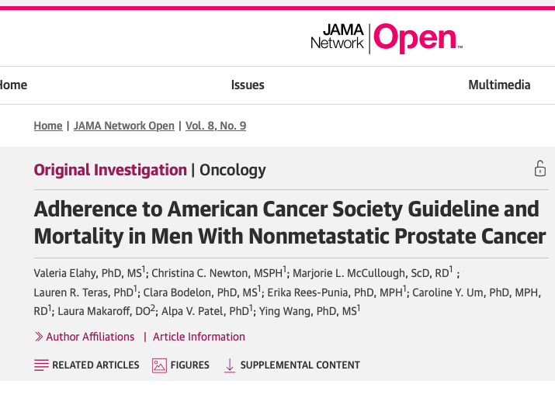Click the Supplemental Content download arrow icon
Screen dimensions: 555x398
click(230, 365)
